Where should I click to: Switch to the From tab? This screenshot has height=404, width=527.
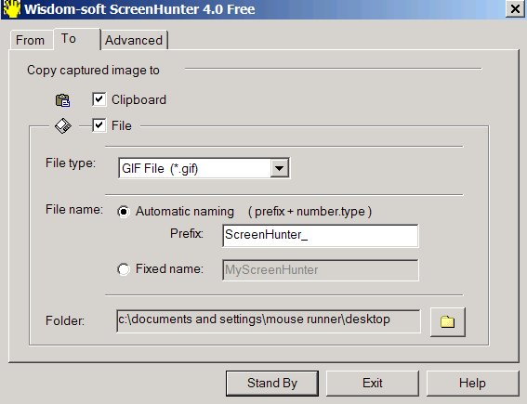[31, 40]
